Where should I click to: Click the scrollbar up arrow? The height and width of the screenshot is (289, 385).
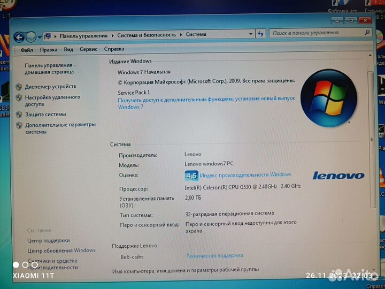coord(371,56)
